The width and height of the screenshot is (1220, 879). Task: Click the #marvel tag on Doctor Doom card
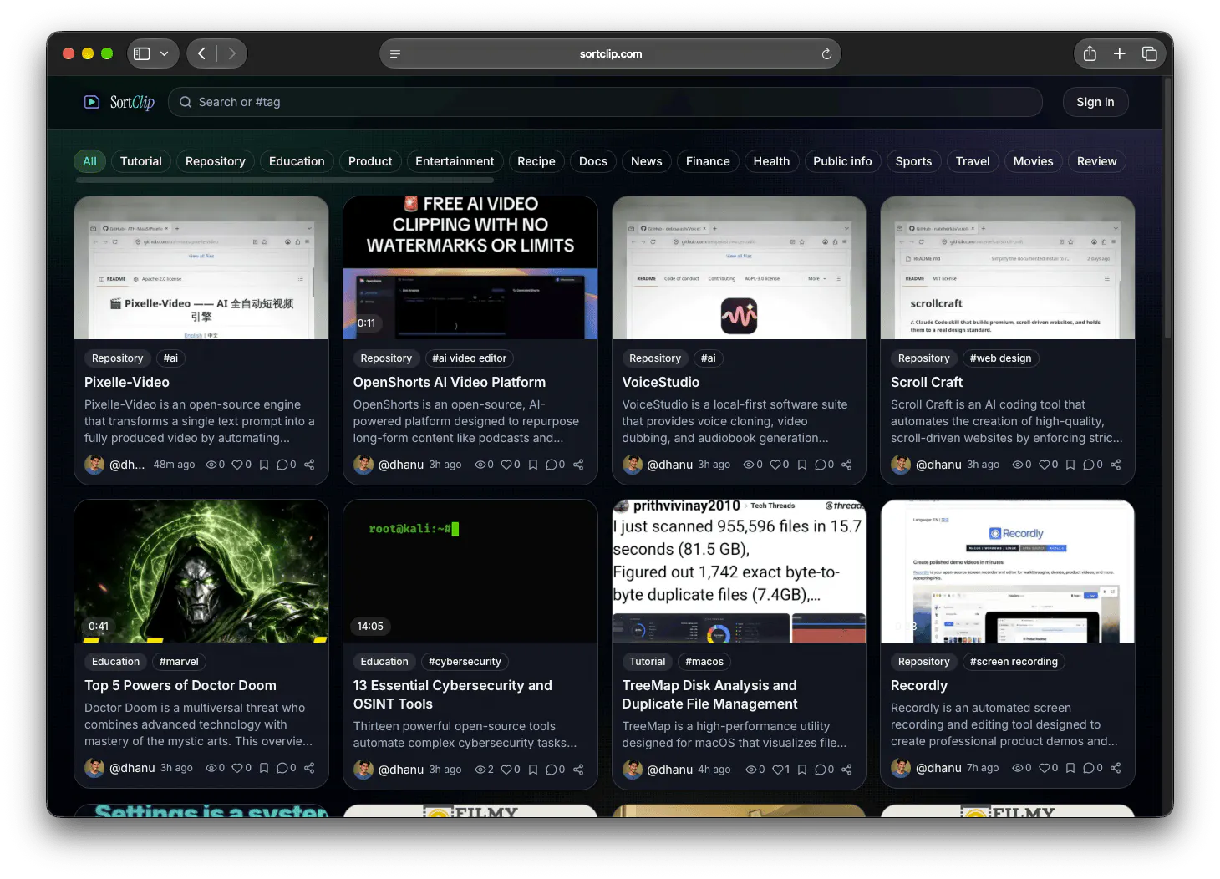[x=179, y=662]
